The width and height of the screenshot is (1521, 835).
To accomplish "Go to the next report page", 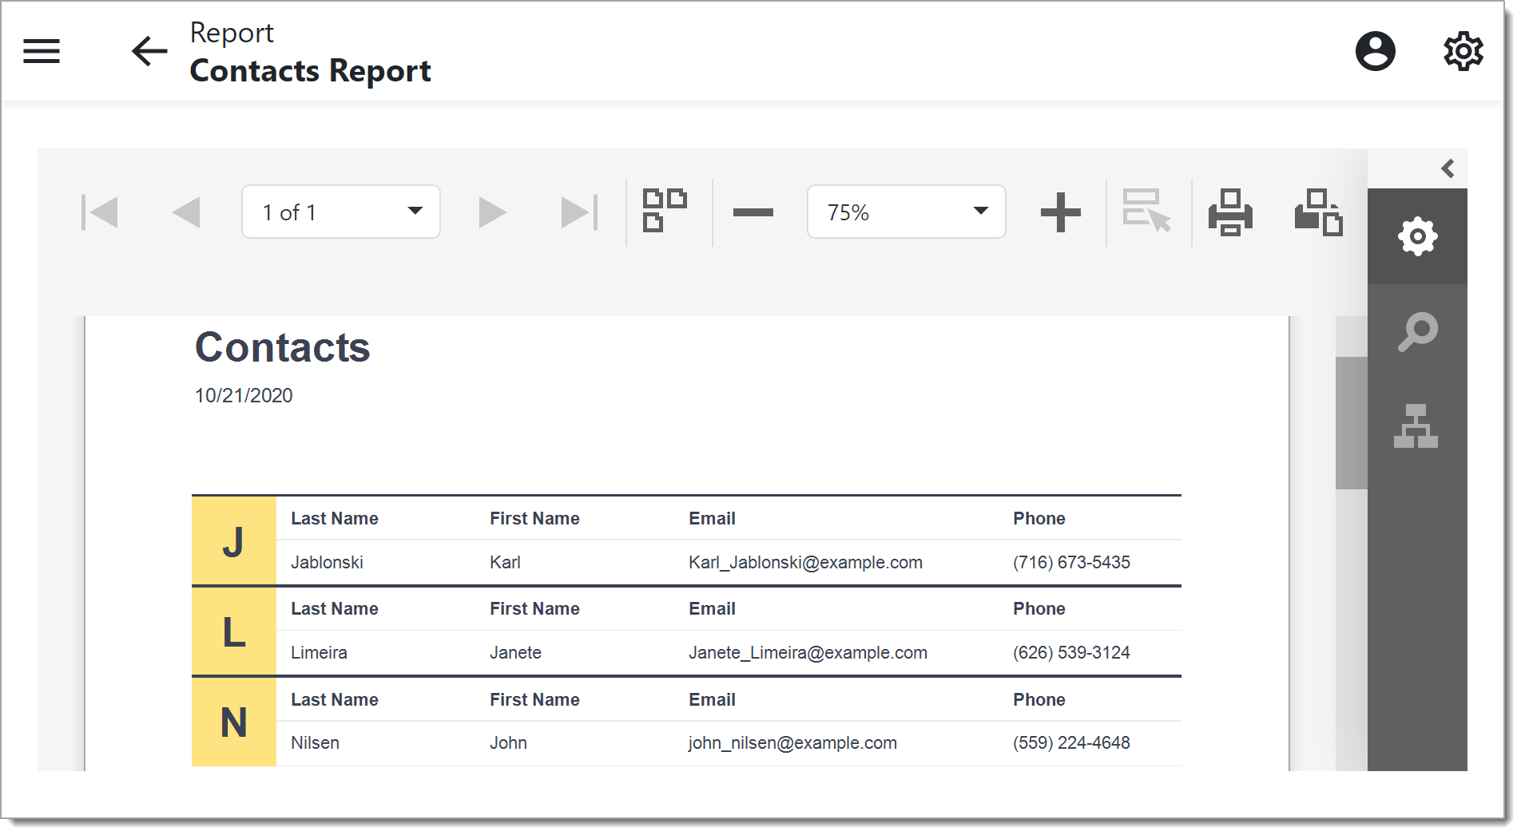I will [492, 212].
